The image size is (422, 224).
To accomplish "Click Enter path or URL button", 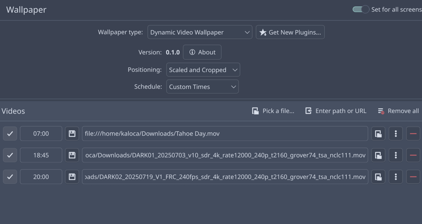I will point(336,111).
